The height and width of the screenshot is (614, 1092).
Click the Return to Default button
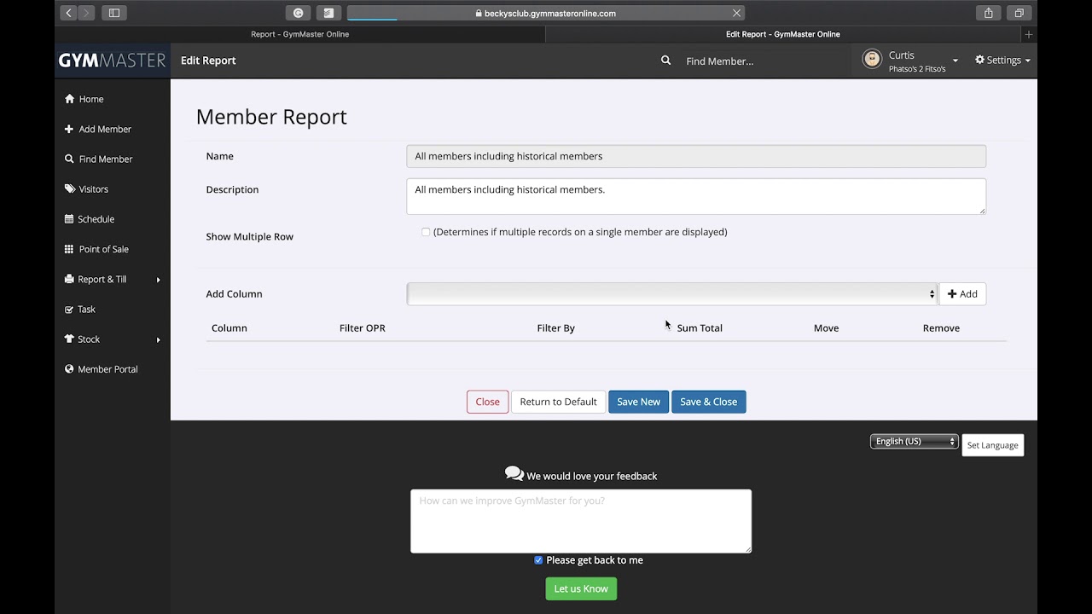tap(558, 402)
